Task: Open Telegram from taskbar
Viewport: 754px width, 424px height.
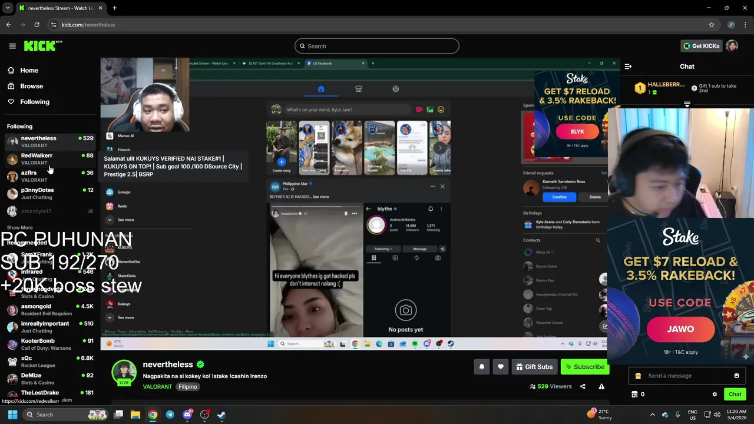Action: tap(170, 415)
